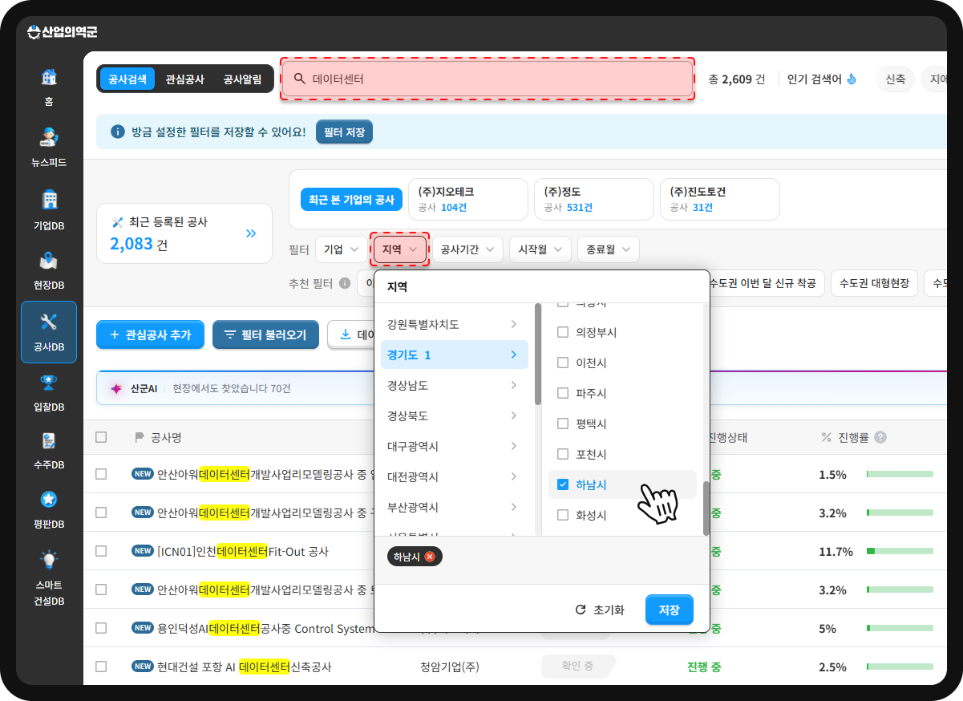The height and width of the screenshot is (701, 963).
Task: Open the 종료월 filter dropdown
Action: tap(609, 249)
